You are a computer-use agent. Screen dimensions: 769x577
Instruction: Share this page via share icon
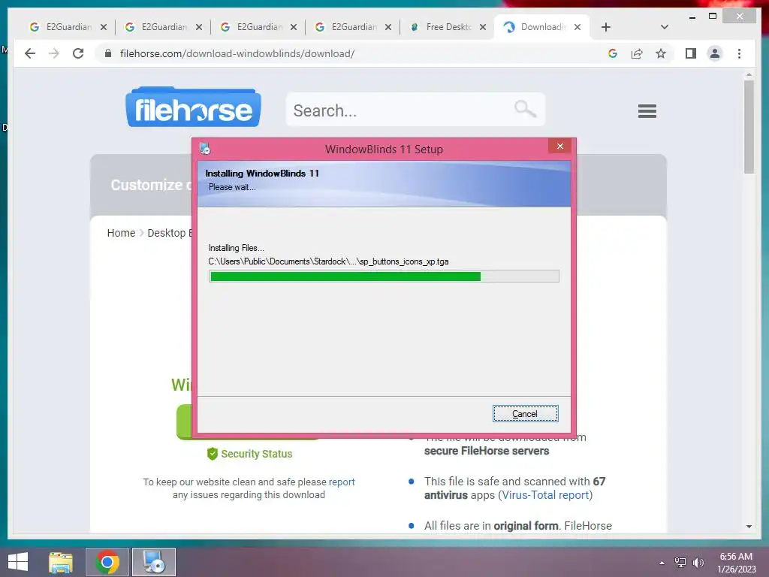[637, 53]
